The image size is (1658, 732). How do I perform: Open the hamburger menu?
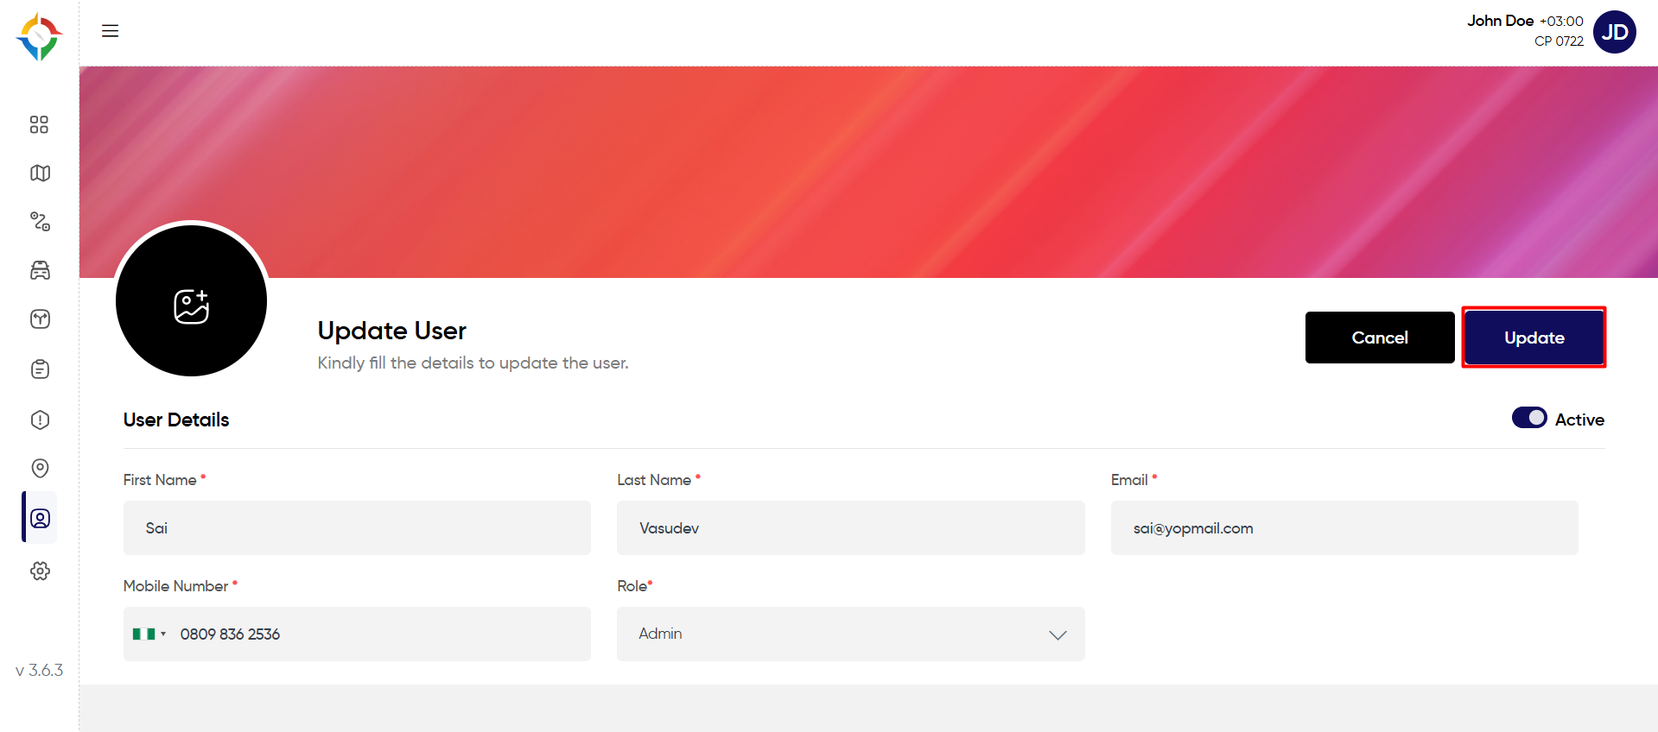(x=110, y=31)
